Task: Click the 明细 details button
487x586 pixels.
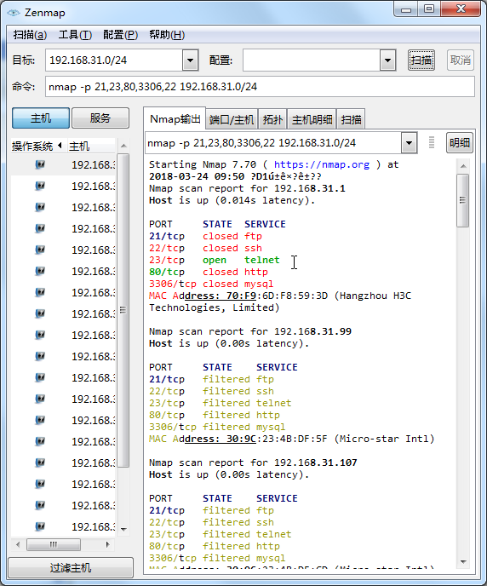Action: coord(460,143)
